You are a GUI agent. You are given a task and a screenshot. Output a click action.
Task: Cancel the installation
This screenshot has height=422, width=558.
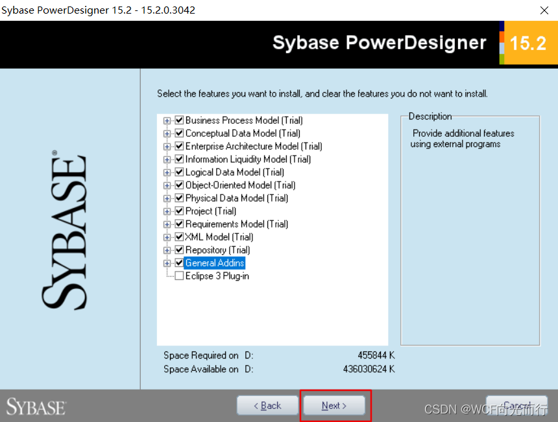click(x=516, y=404)
